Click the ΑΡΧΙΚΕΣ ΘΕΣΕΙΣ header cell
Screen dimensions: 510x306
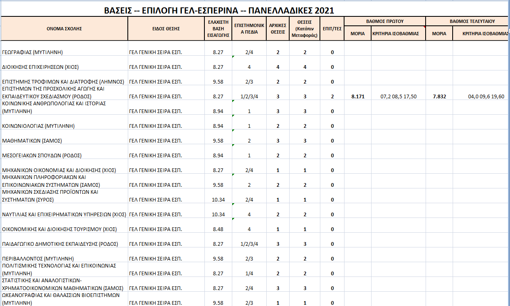[278, 29]
